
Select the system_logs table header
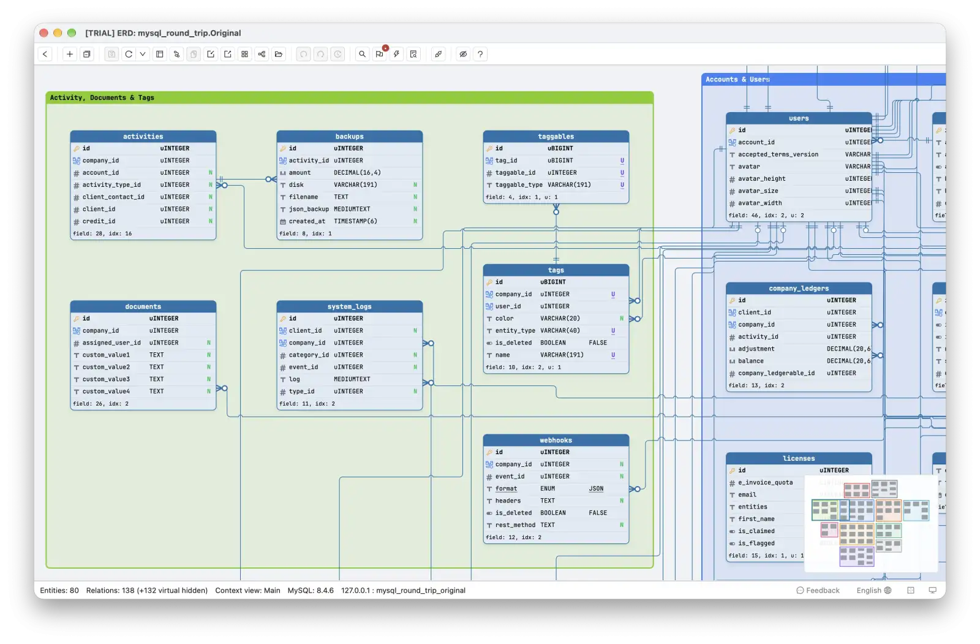click(350, 306)
